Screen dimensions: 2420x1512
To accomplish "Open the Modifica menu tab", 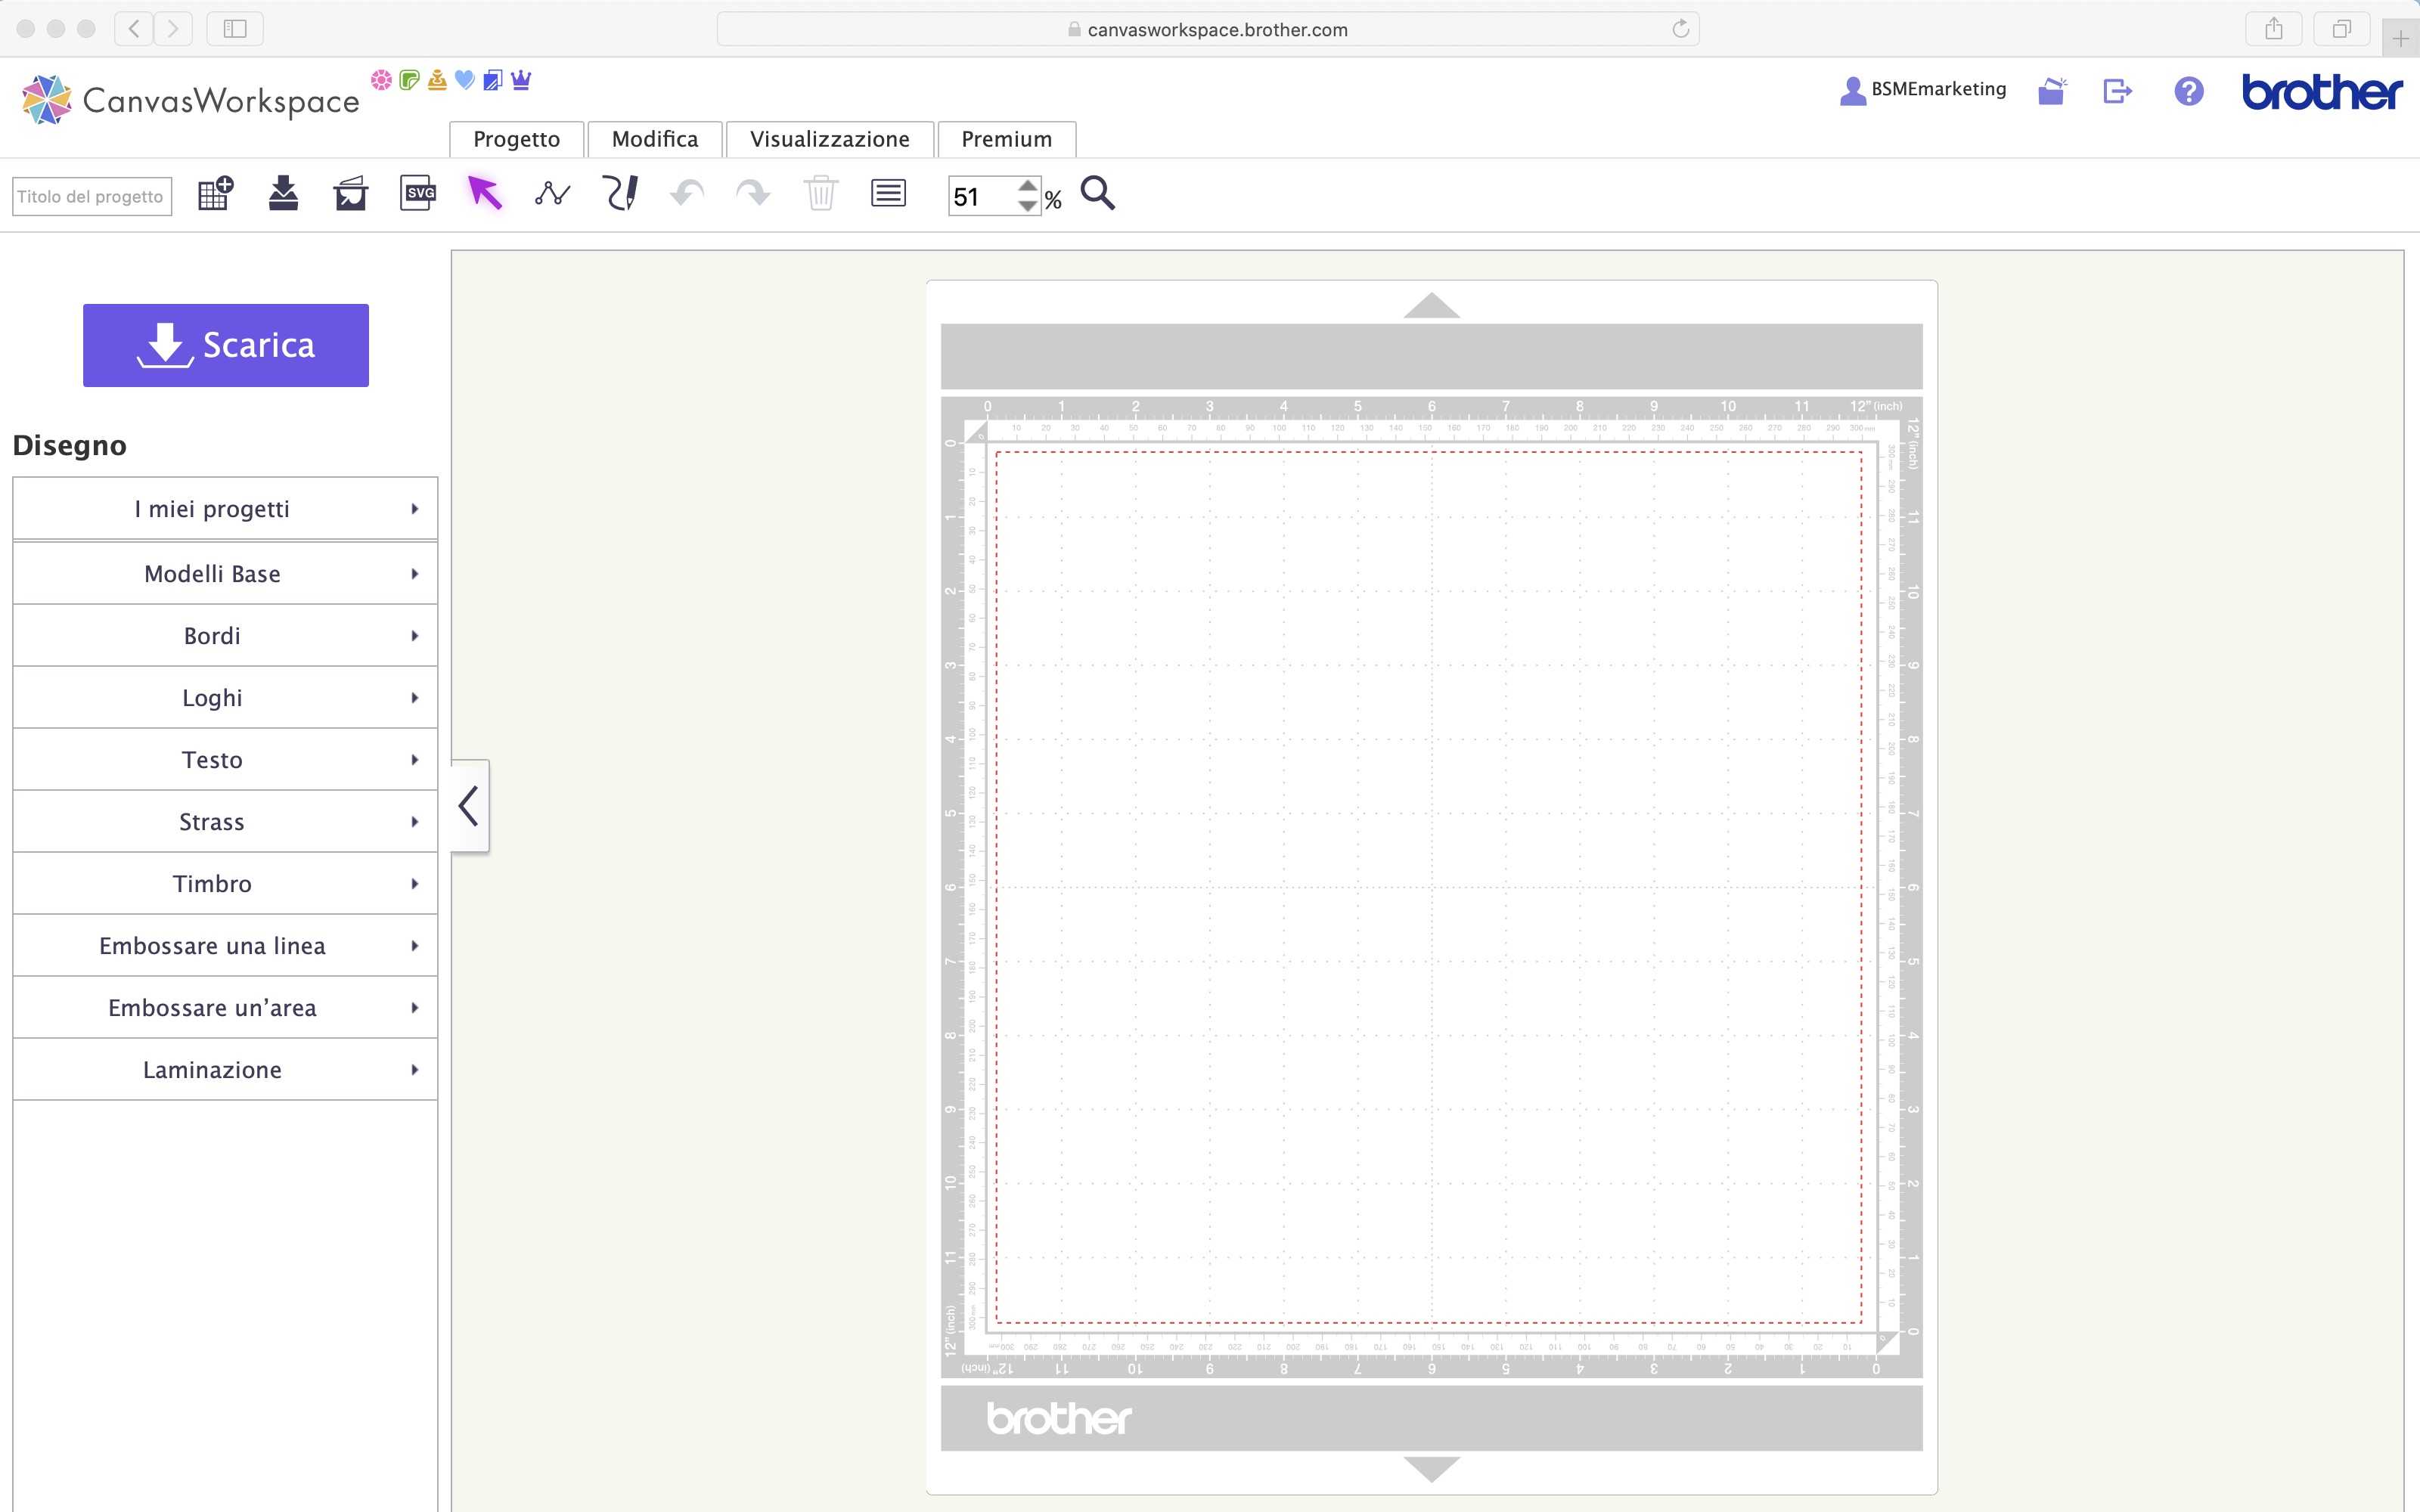I will pos(655,139).
